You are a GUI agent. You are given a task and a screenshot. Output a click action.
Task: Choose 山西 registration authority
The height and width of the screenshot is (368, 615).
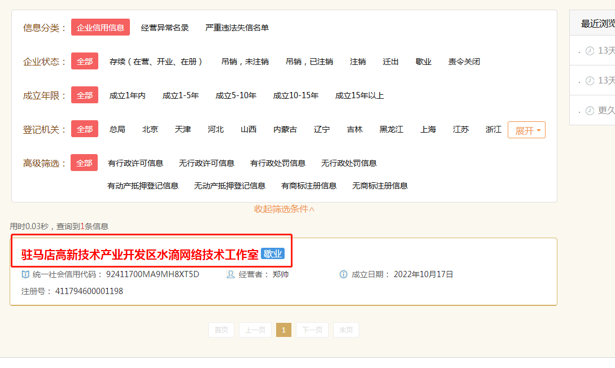click(x=248, y=129)
